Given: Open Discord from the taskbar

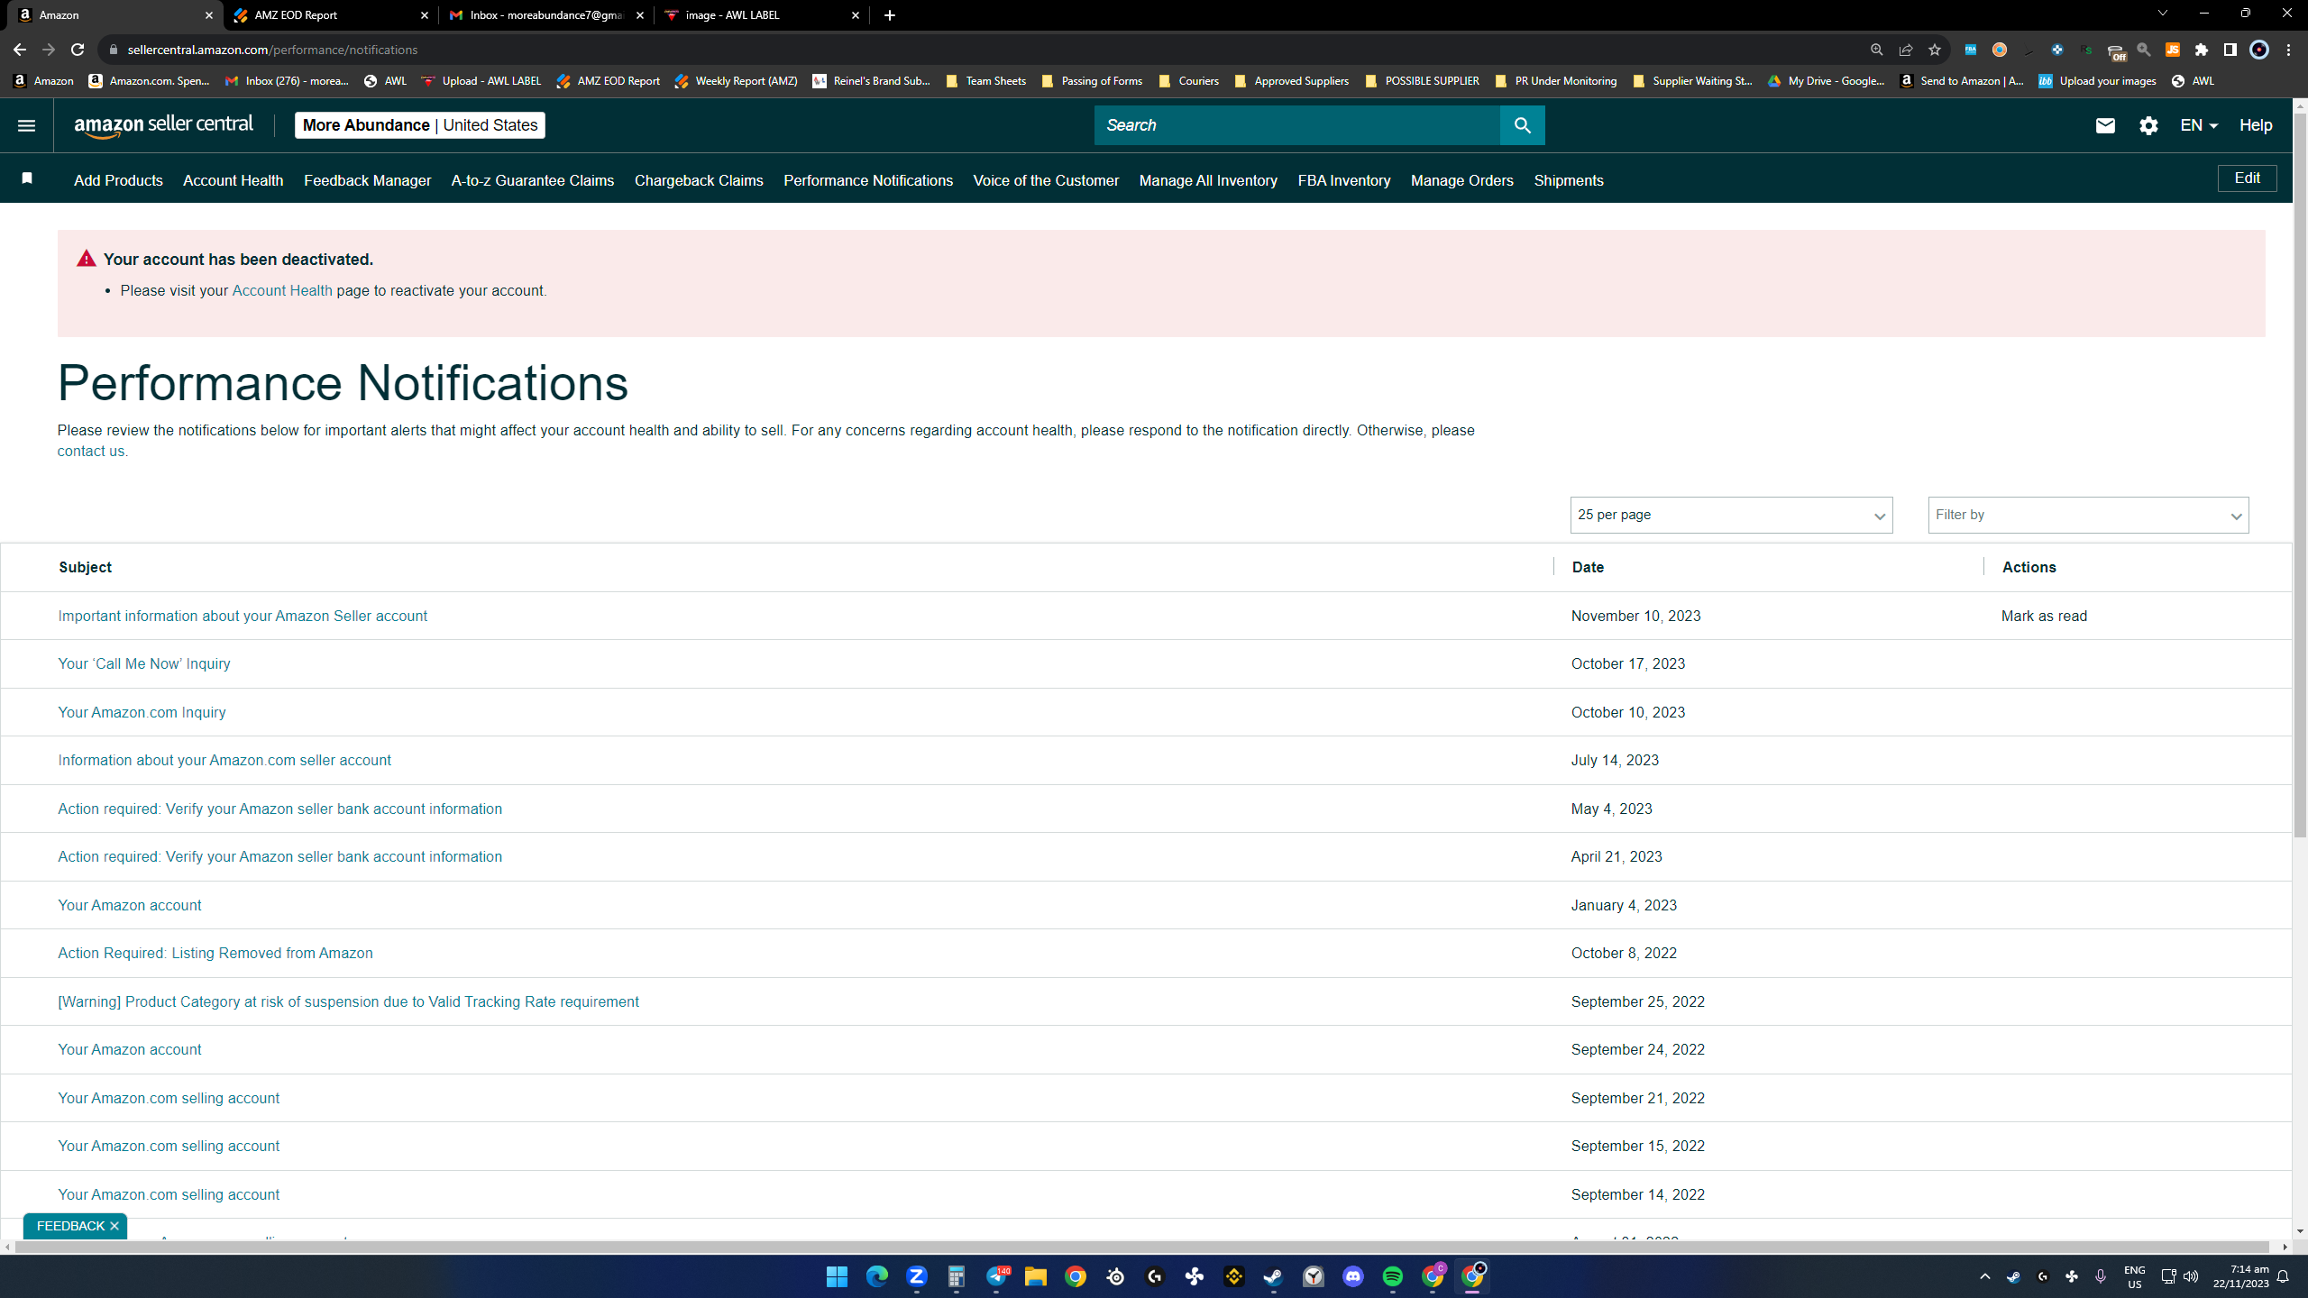Looking at the screenshot, I should coord(1352,1276).
